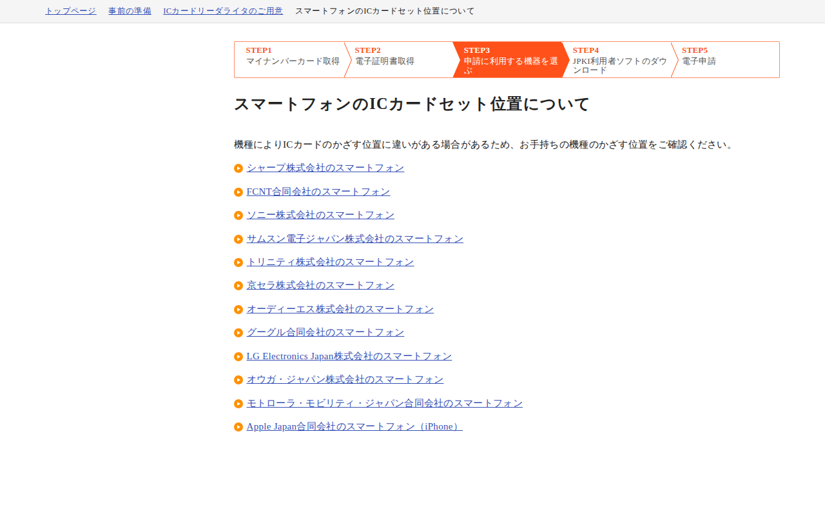This screenshot has height=516, width=825.
Task: Click the orange arrow icon beside FCNT合同会社
Action: click(x=238, y=192)
